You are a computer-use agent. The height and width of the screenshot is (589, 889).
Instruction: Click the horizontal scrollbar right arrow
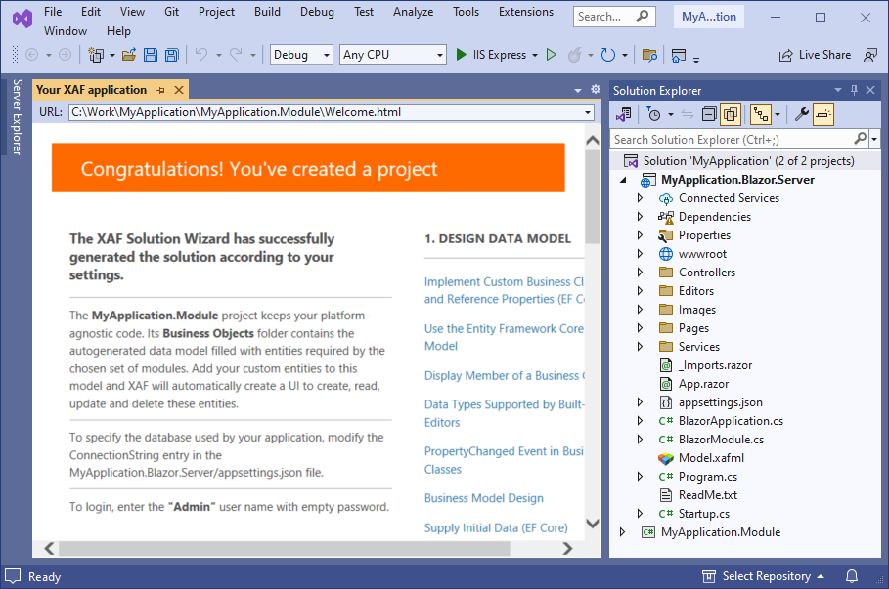(567, 548)
